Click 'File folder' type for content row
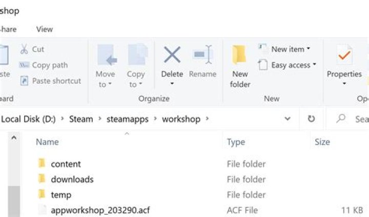 tap(246, 164)
